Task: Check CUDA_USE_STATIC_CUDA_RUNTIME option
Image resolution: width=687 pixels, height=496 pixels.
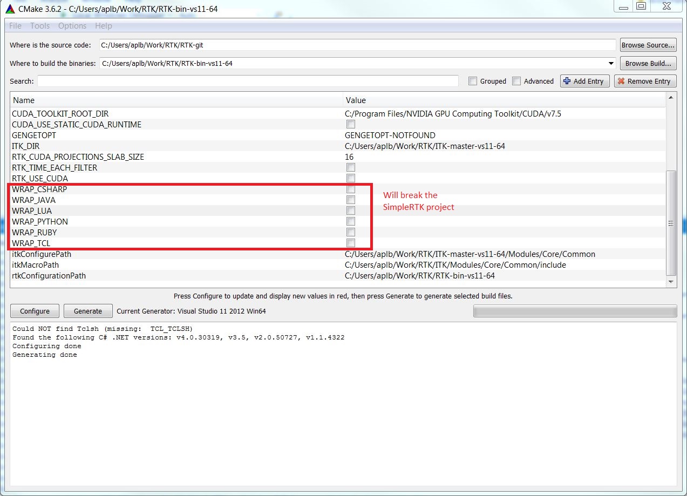Action: click(351, 124)
